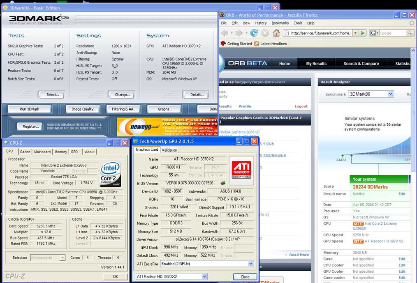Click the Logout link on ORB

point(301,106)
